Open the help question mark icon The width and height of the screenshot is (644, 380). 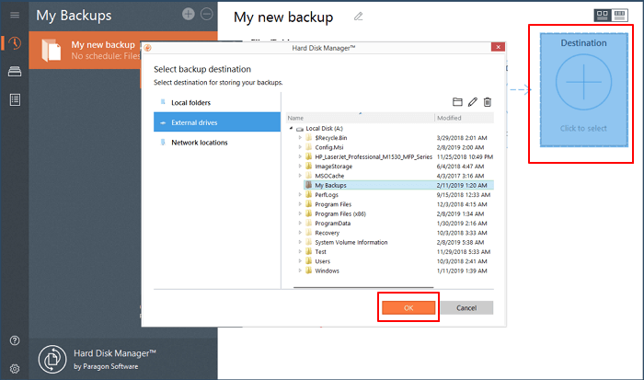coord(14,340)
